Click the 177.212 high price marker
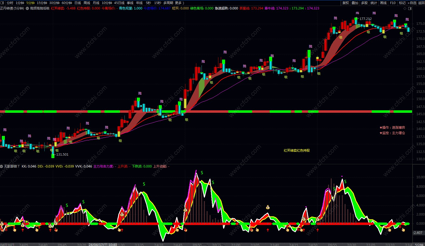Screen dimensions: 425x246 pos(365,19)
